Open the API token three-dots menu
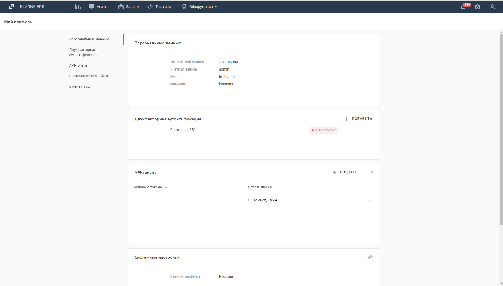This screenshot has width=503, height=286. pos(370,200)
